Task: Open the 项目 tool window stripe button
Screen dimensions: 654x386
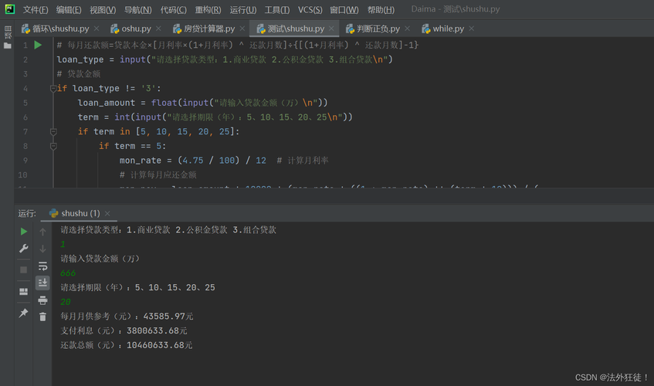Action: 8,32
